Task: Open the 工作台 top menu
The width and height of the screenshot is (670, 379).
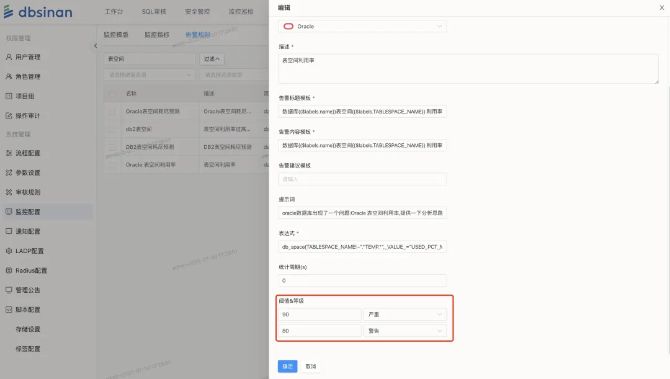Action: (x=114, y=12)
